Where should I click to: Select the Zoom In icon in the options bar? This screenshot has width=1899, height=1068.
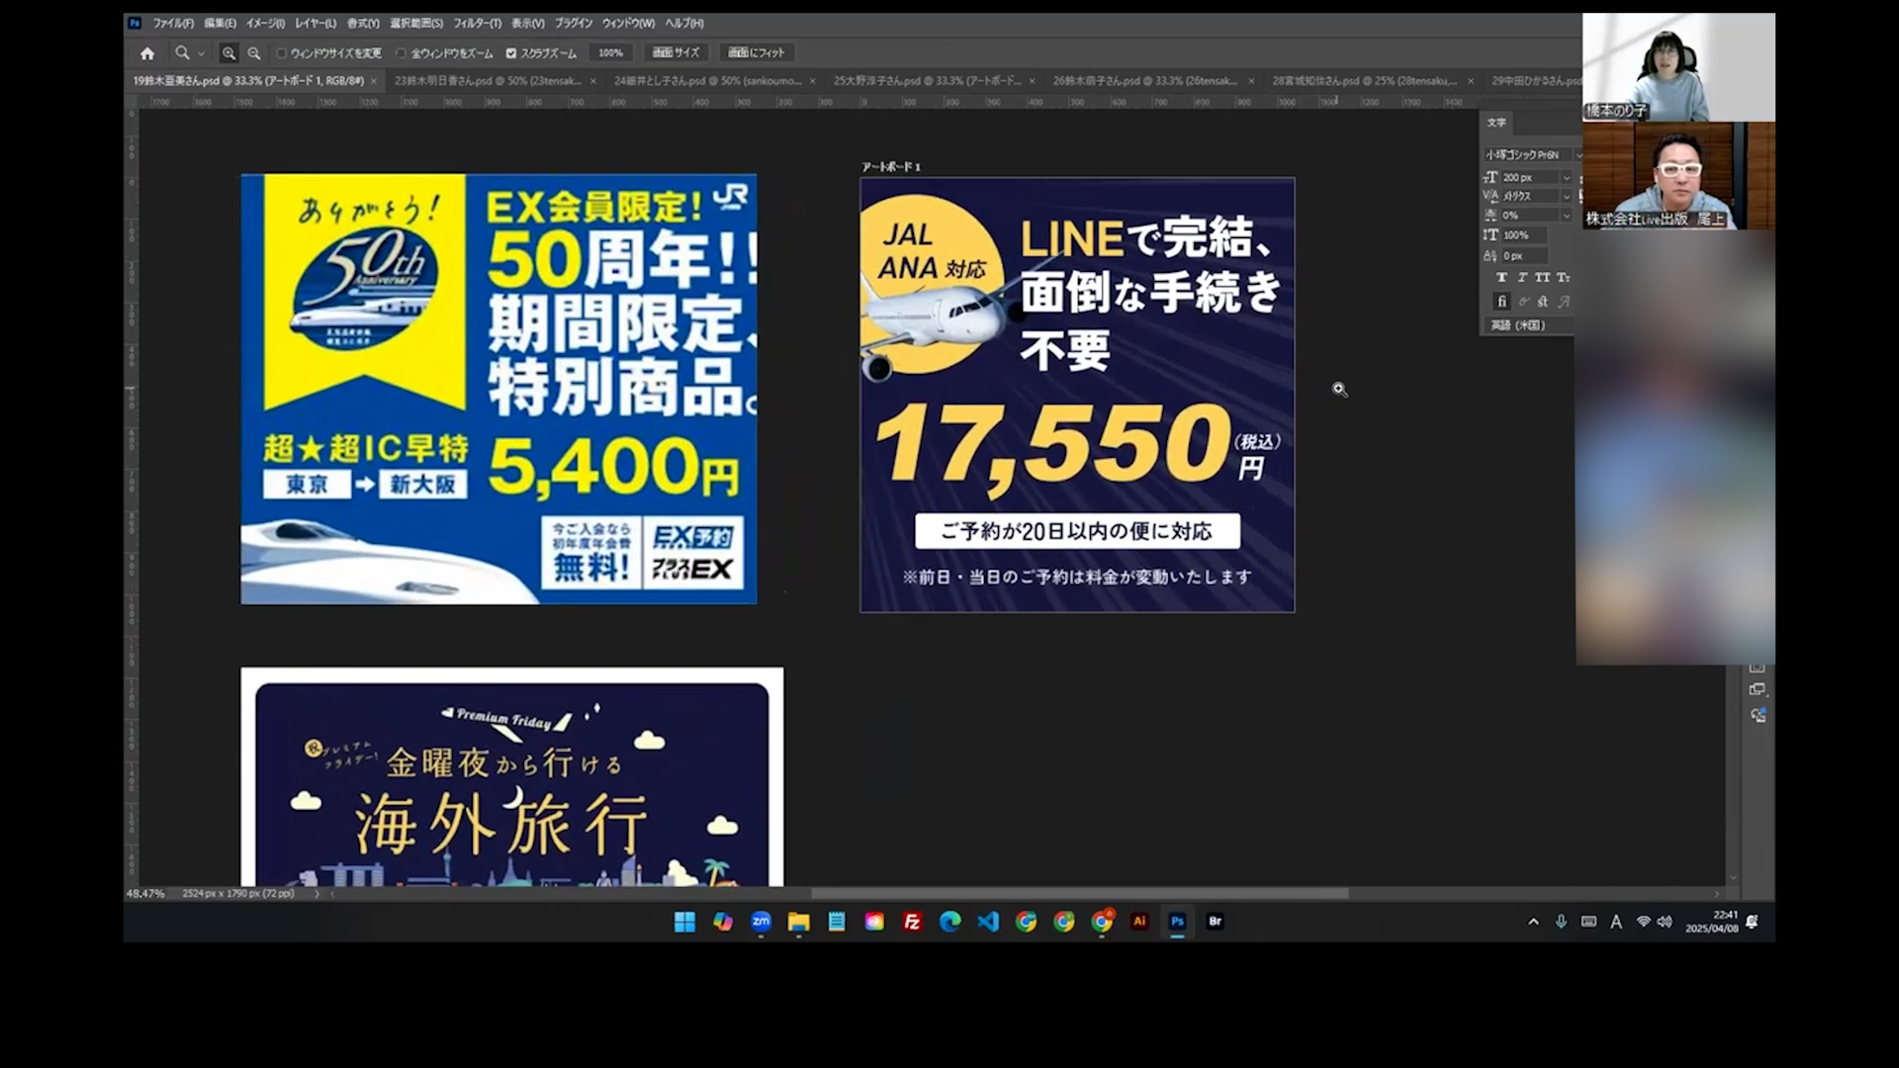[x=228, y=52]
